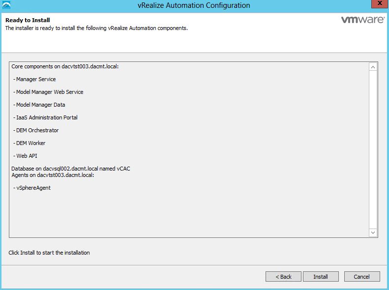Select the 'vSphereAgent' line

(x=32, y=188)
